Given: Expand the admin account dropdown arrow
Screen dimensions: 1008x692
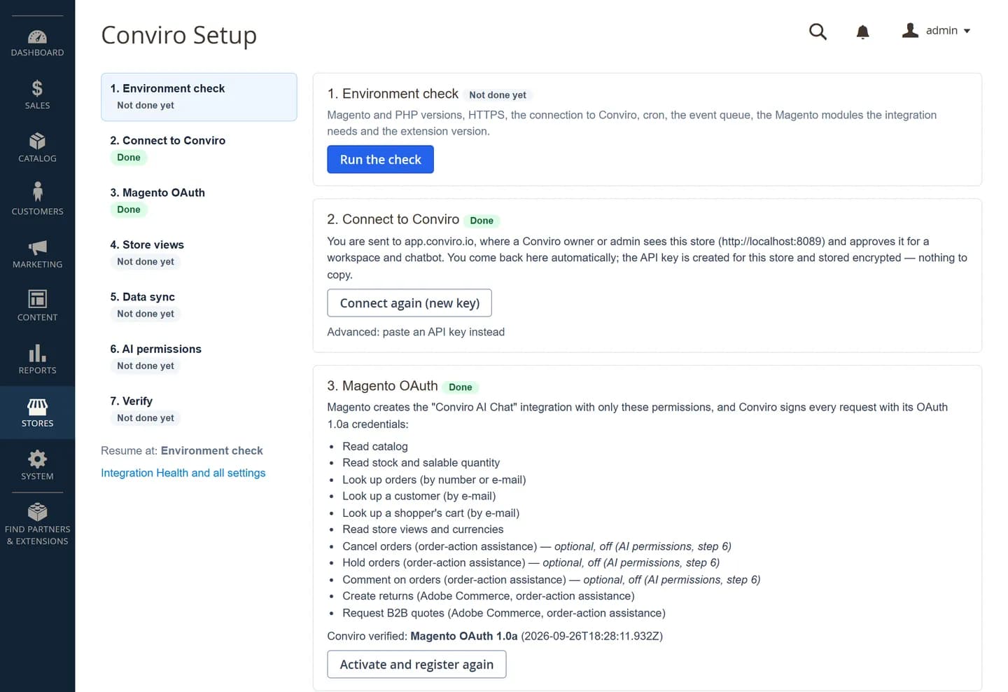Looking at the screenshot, I should pyautogui.click(x=967, y=31).
